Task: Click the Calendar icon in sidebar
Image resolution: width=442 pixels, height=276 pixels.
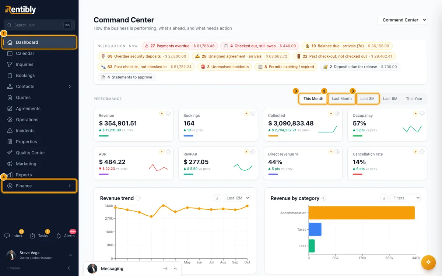Action: click(10, 53)
